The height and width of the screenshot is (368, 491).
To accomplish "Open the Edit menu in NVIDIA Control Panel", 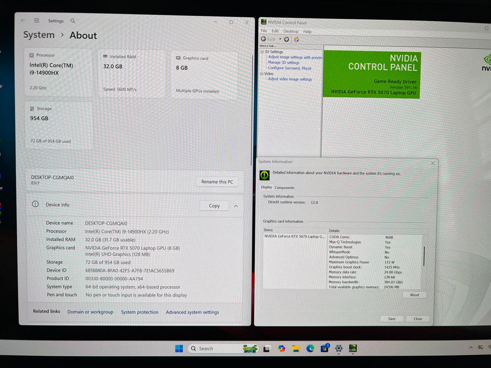I will (275, 31).
